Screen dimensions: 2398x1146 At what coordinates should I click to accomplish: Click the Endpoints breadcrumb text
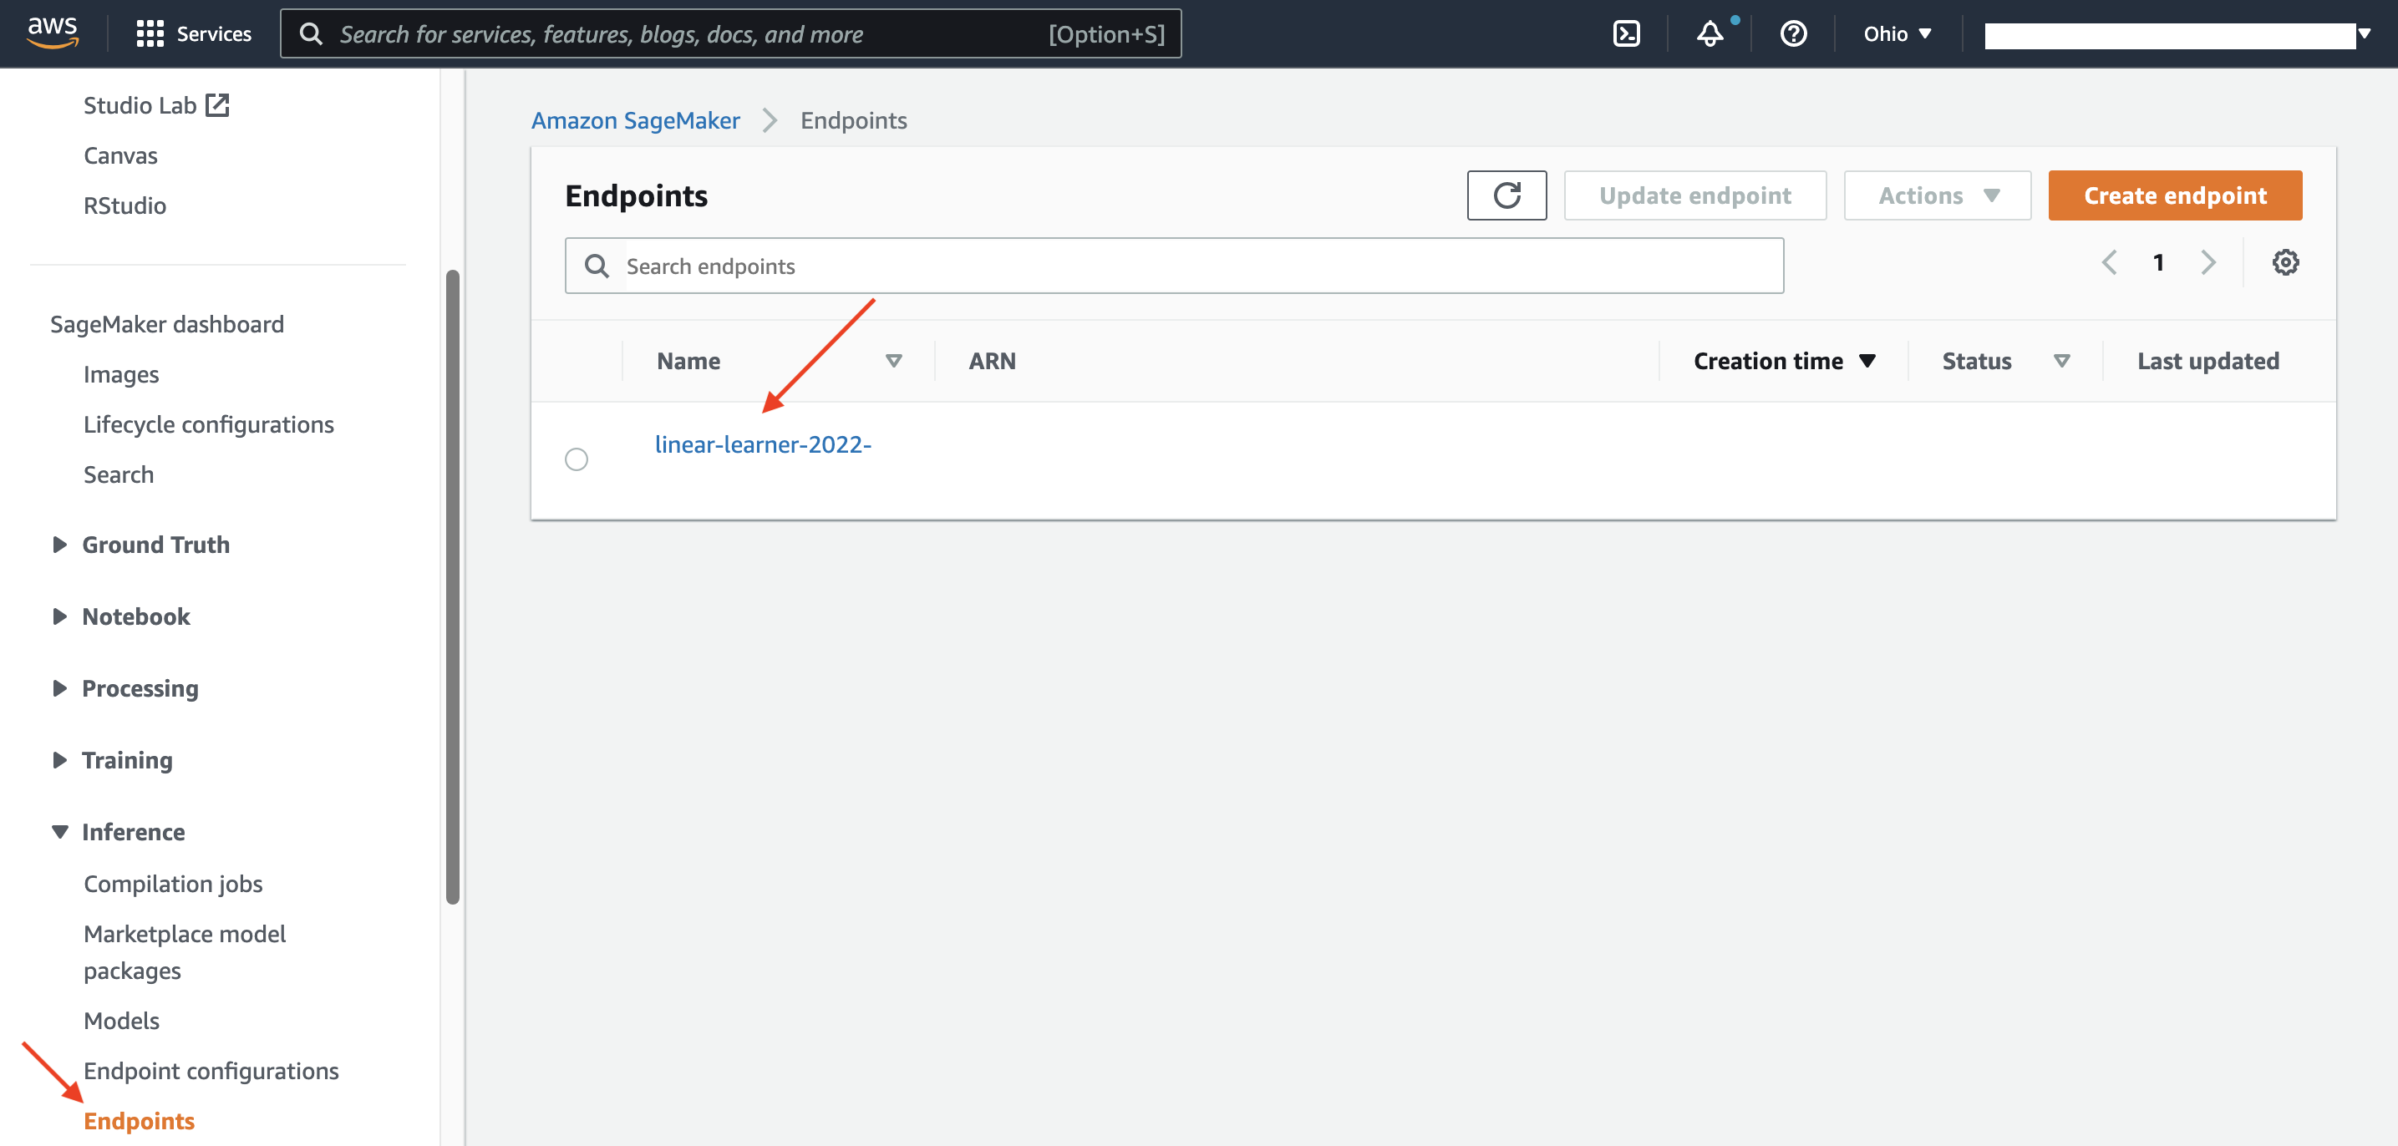853,120
